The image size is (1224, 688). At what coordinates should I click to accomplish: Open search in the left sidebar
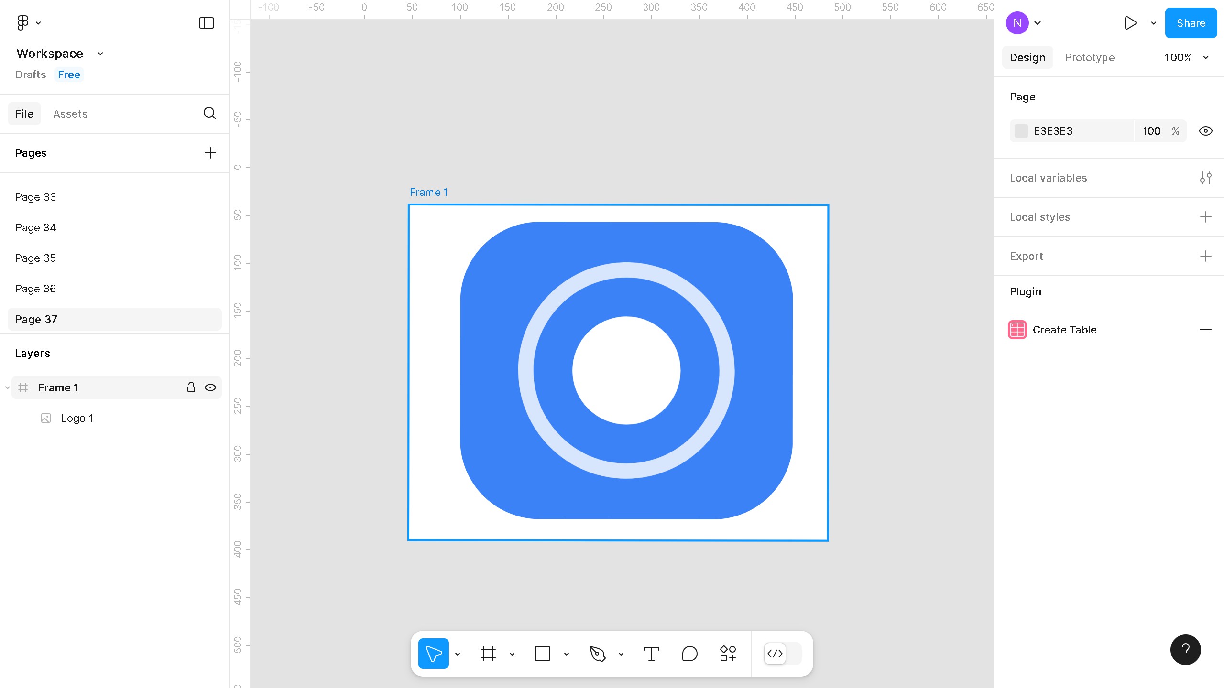click(x=209, y=114)
